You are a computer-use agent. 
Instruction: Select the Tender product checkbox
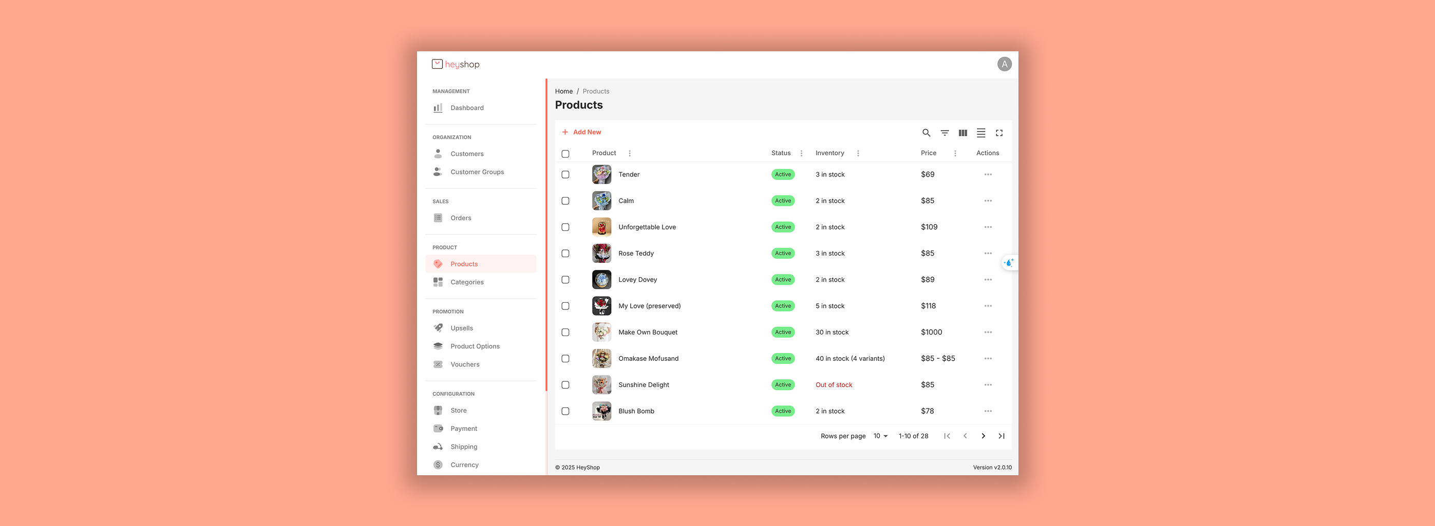565,175
